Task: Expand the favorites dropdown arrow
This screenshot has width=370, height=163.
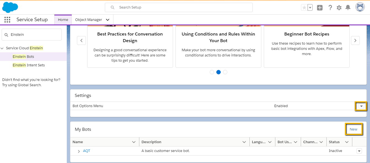Action: 310,7
